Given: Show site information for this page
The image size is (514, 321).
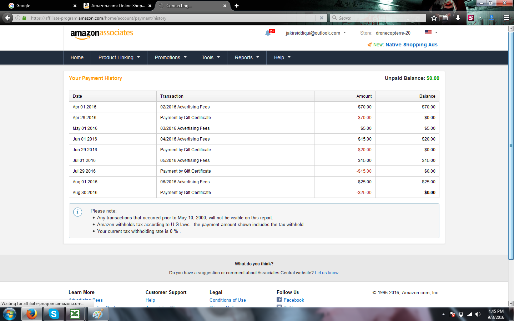Looking at the screenshot, I should [x=18, y=18].
